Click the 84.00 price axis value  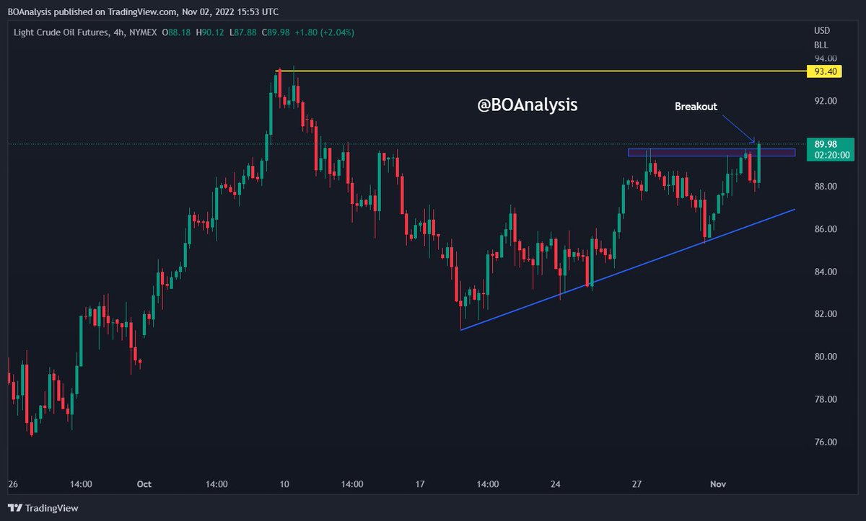825,272
